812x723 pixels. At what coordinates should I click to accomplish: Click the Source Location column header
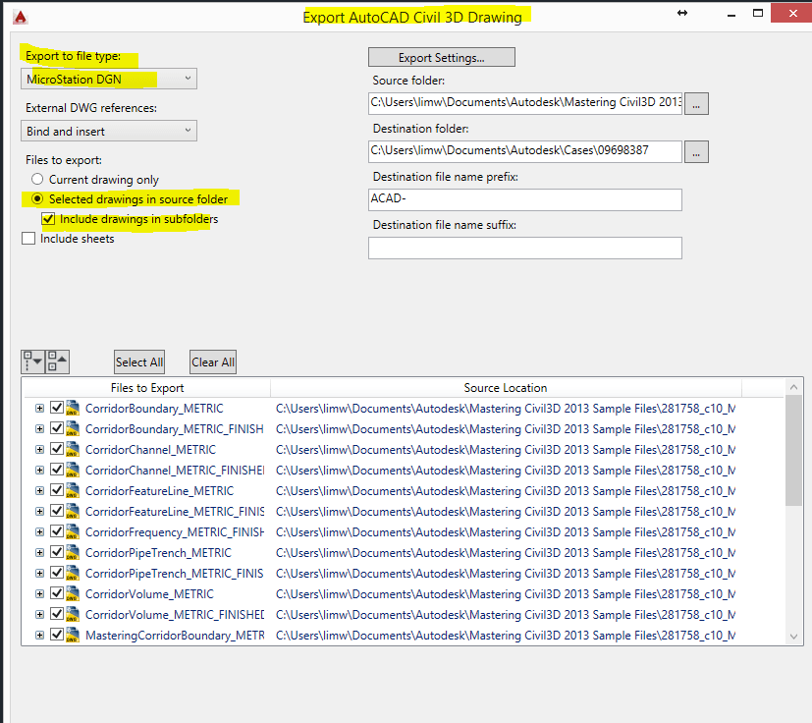coord(506,388)
